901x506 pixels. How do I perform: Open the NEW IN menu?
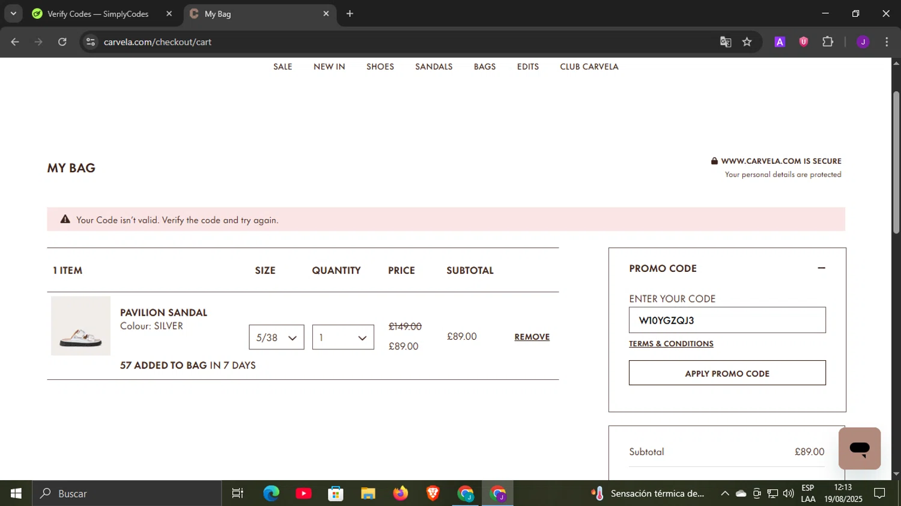pyautogui.click(x=329, y=67)
